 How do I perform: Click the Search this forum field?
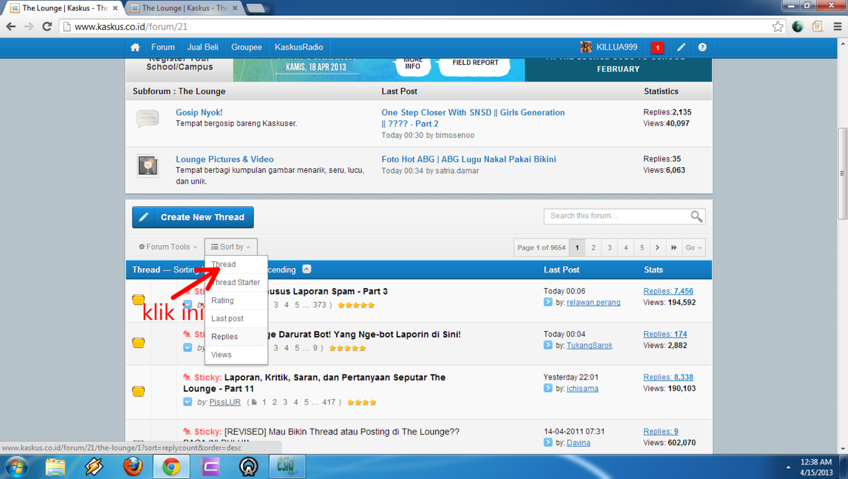[x=616, y=216]
